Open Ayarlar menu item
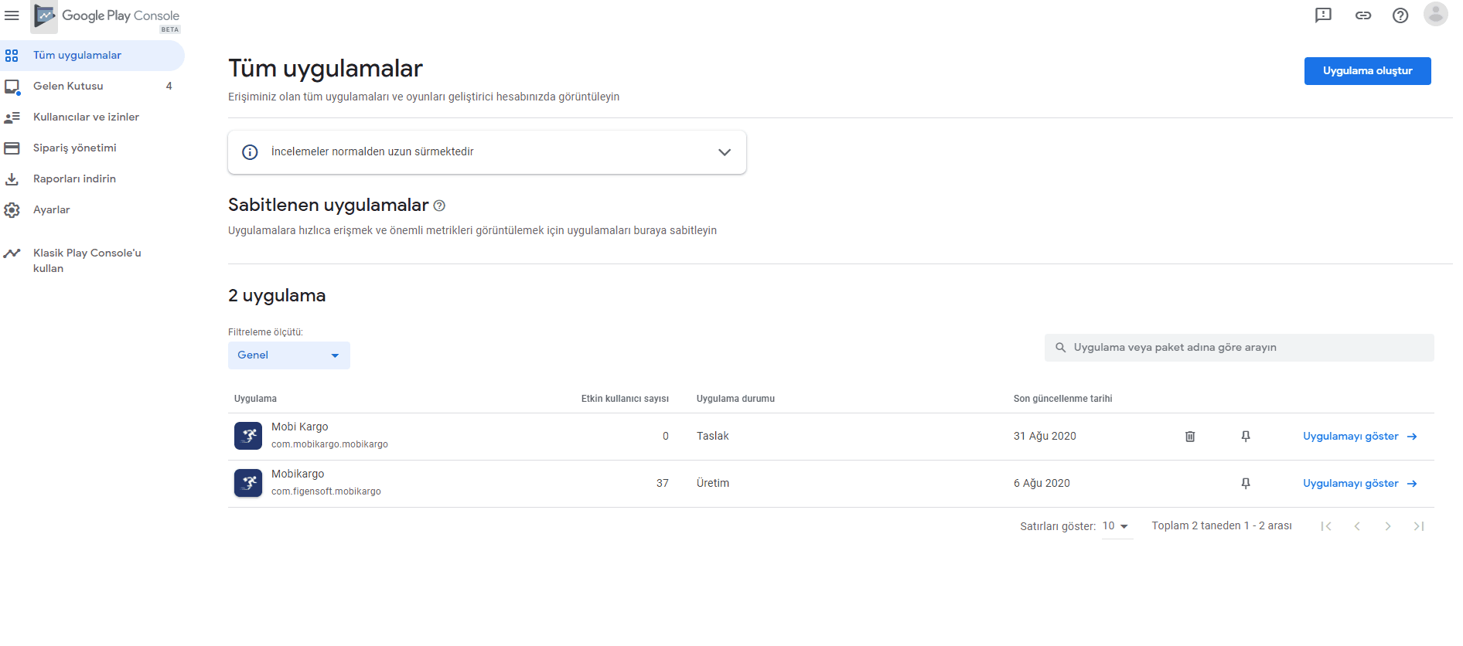1463x646 pixels. pos(92,210)
